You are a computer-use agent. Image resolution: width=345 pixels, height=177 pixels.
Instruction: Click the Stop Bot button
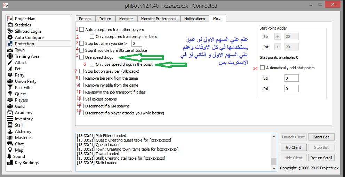[x=321, y=147]
